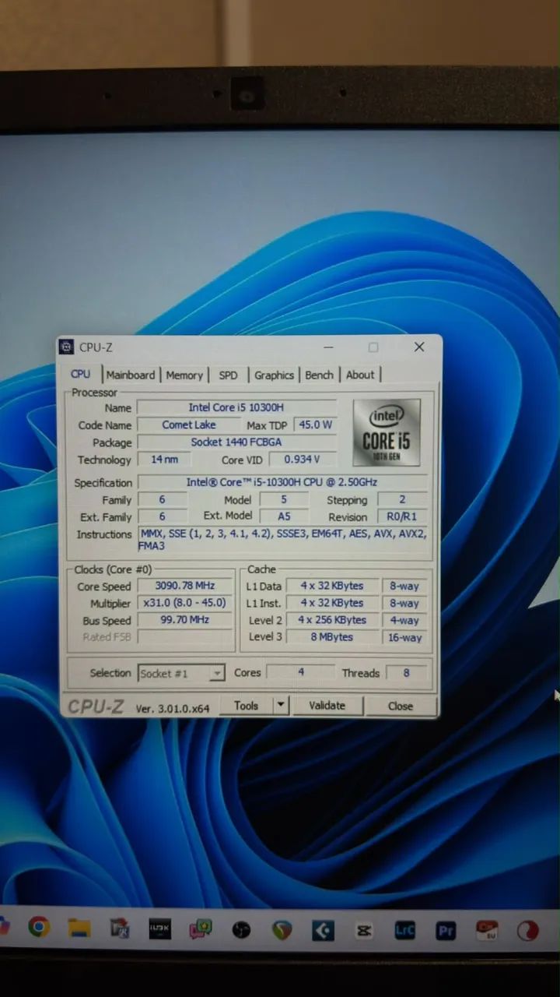
Task: Click the Ext. Model value A5
Action: pos(284,516)
